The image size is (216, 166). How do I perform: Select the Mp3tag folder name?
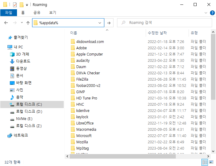point(83,148)
